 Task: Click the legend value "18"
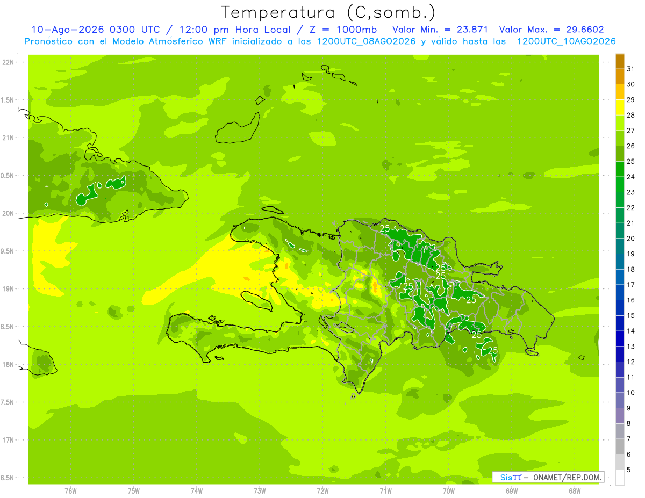click(631, 269)
